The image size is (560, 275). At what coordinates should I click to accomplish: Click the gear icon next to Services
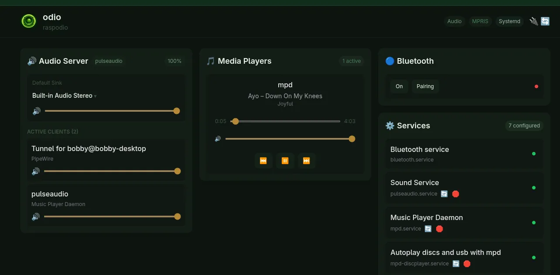pyautogui.click(x=389, y=126)
